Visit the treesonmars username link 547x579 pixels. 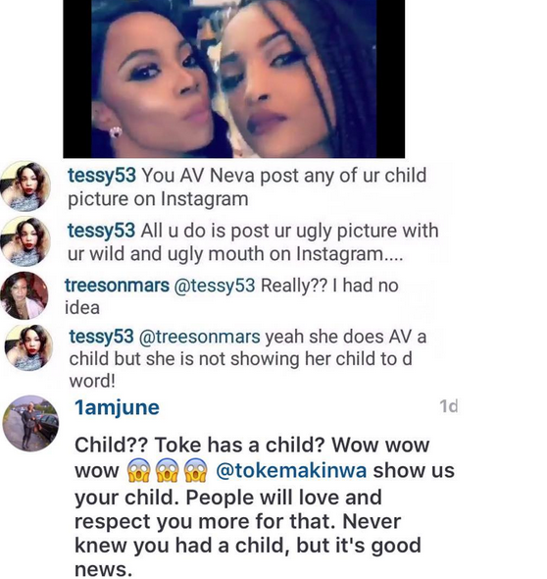[x=117, y=286]
